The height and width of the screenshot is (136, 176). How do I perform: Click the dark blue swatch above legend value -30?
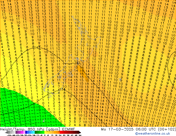26,132
